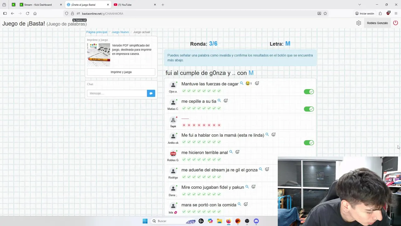401x226 pixels.
Task: Click 'Iniciar sesión' in browser toolbar
Action: [365, 13]
